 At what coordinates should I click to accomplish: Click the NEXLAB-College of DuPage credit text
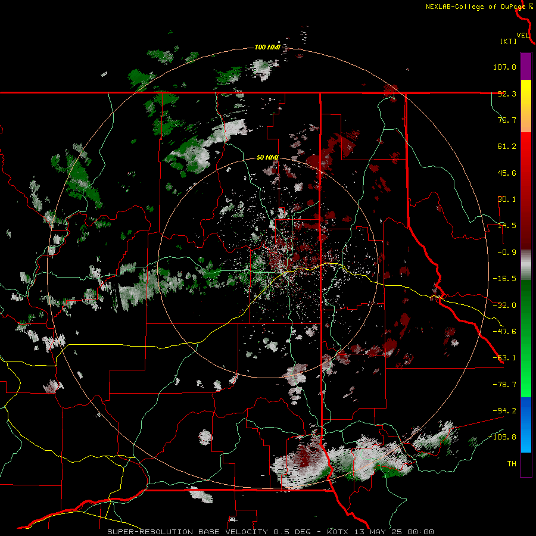tap(476, 7)
